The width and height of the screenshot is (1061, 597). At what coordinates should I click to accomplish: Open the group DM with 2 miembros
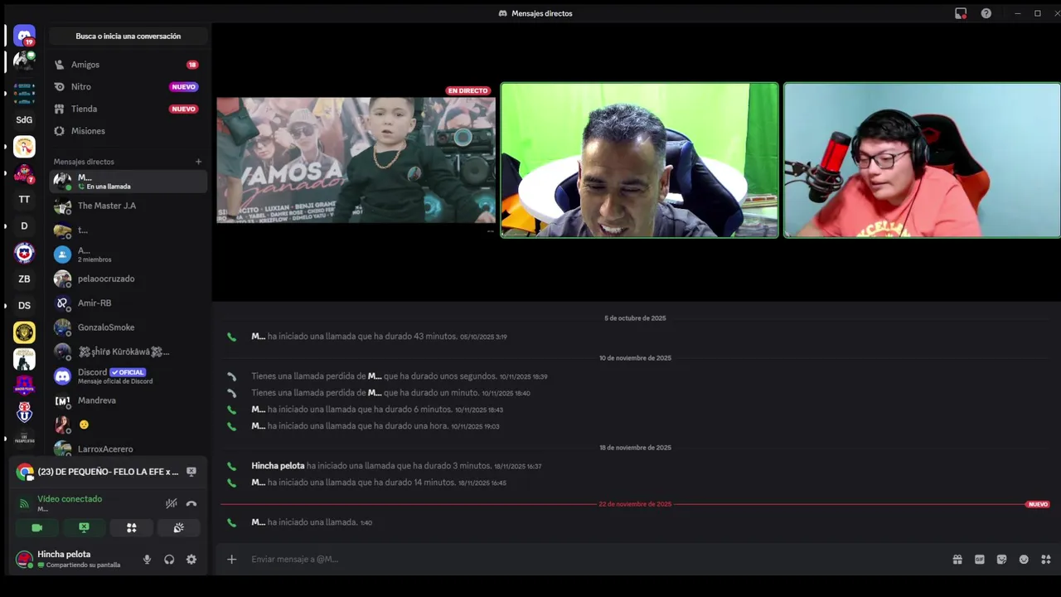[x=128, y=255]
